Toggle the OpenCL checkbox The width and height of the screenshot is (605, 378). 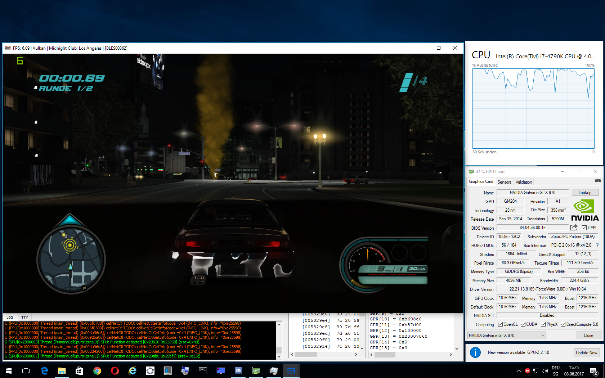click(500, 324)
